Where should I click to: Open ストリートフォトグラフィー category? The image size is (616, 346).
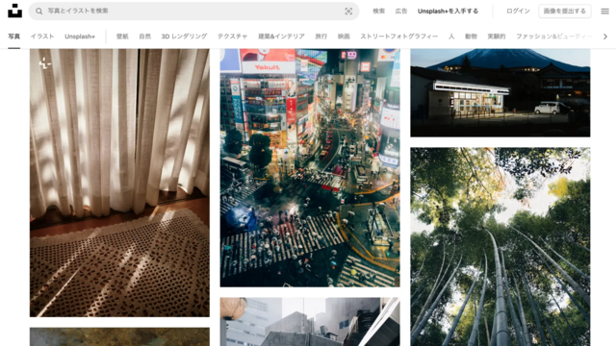pos(398,37)
